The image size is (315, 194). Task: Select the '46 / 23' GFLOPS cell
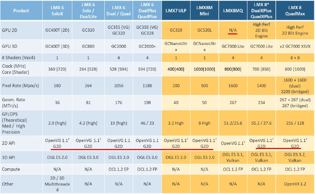[147, 123]
